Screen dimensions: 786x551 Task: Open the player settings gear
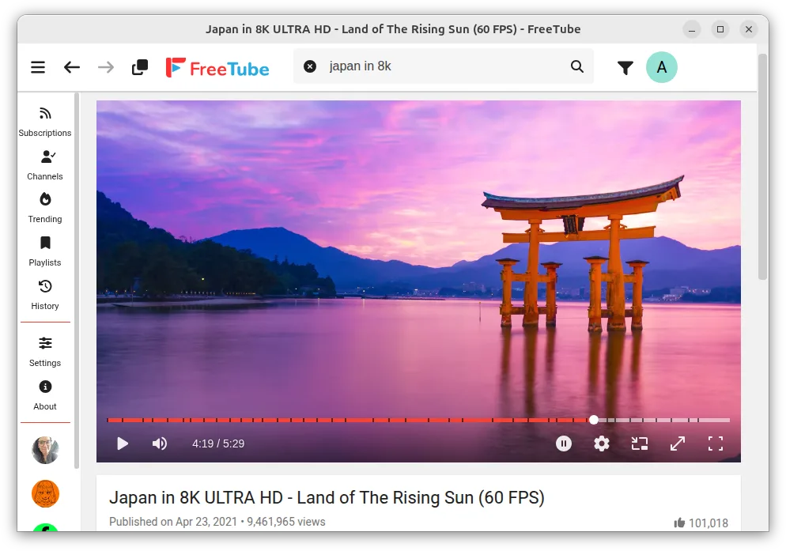(602, 443)
